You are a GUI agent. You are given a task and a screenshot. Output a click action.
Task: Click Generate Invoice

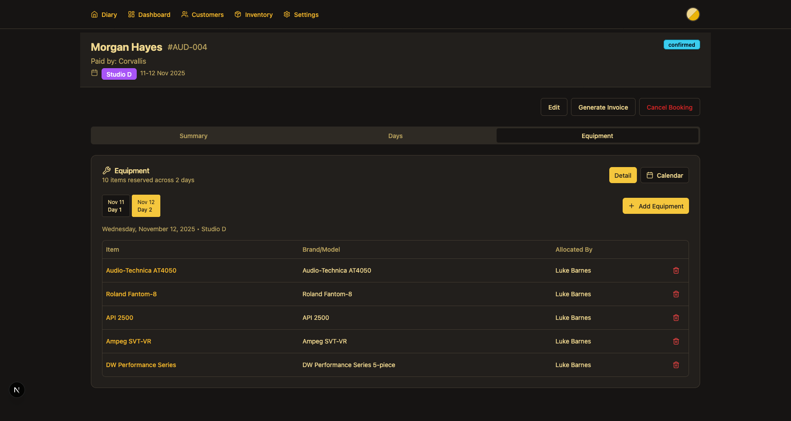coord(603,107)
